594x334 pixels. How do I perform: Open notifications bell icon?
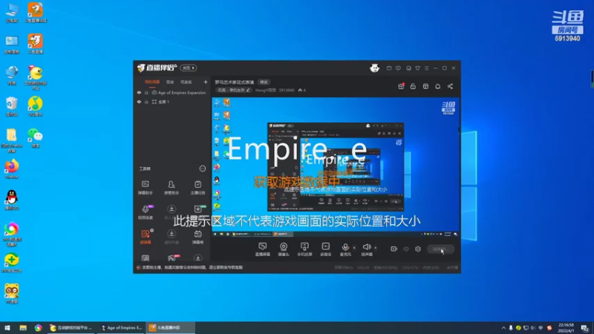click(x=437, y=86)
